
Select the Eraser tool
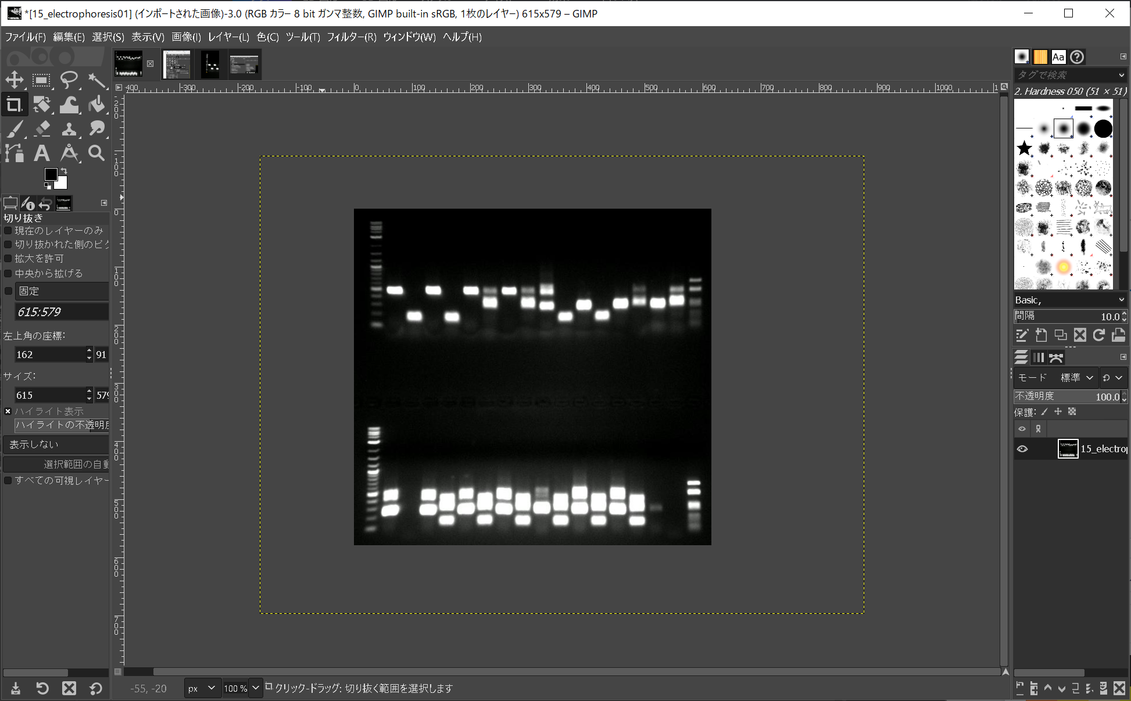pos(41,128)
